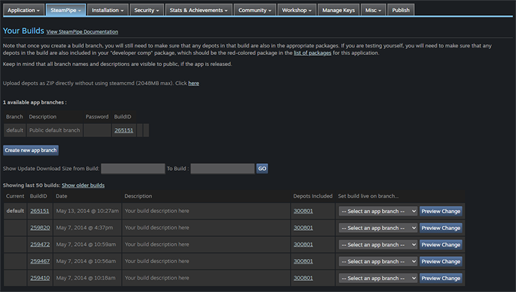The image size is (516, 292).
Task: Open the Community menu tab
Action: click(x=255, y=10)
